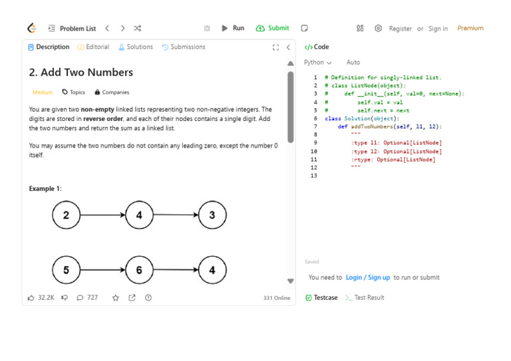Click the Submit button

pyautogui.click(x=273, y=29)
